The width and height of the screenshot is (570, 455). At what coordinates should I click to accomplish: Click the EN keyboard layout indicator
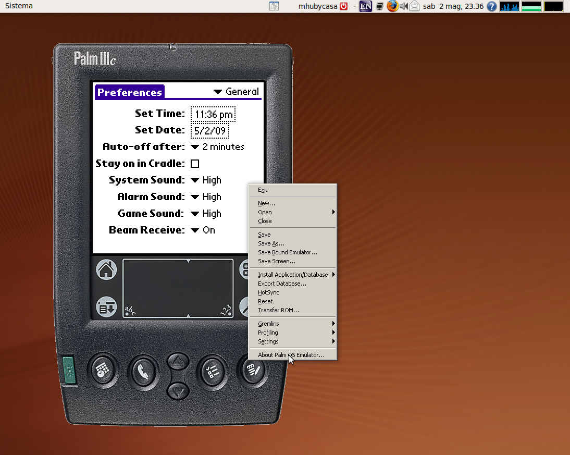click(365, 6)
